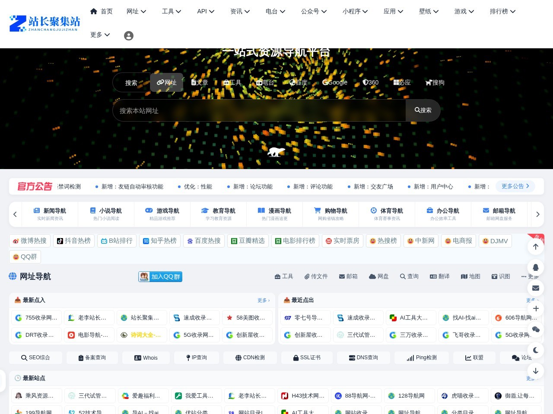
Task: Open IP查询 tool button
Action: click(x=197, y=358)
